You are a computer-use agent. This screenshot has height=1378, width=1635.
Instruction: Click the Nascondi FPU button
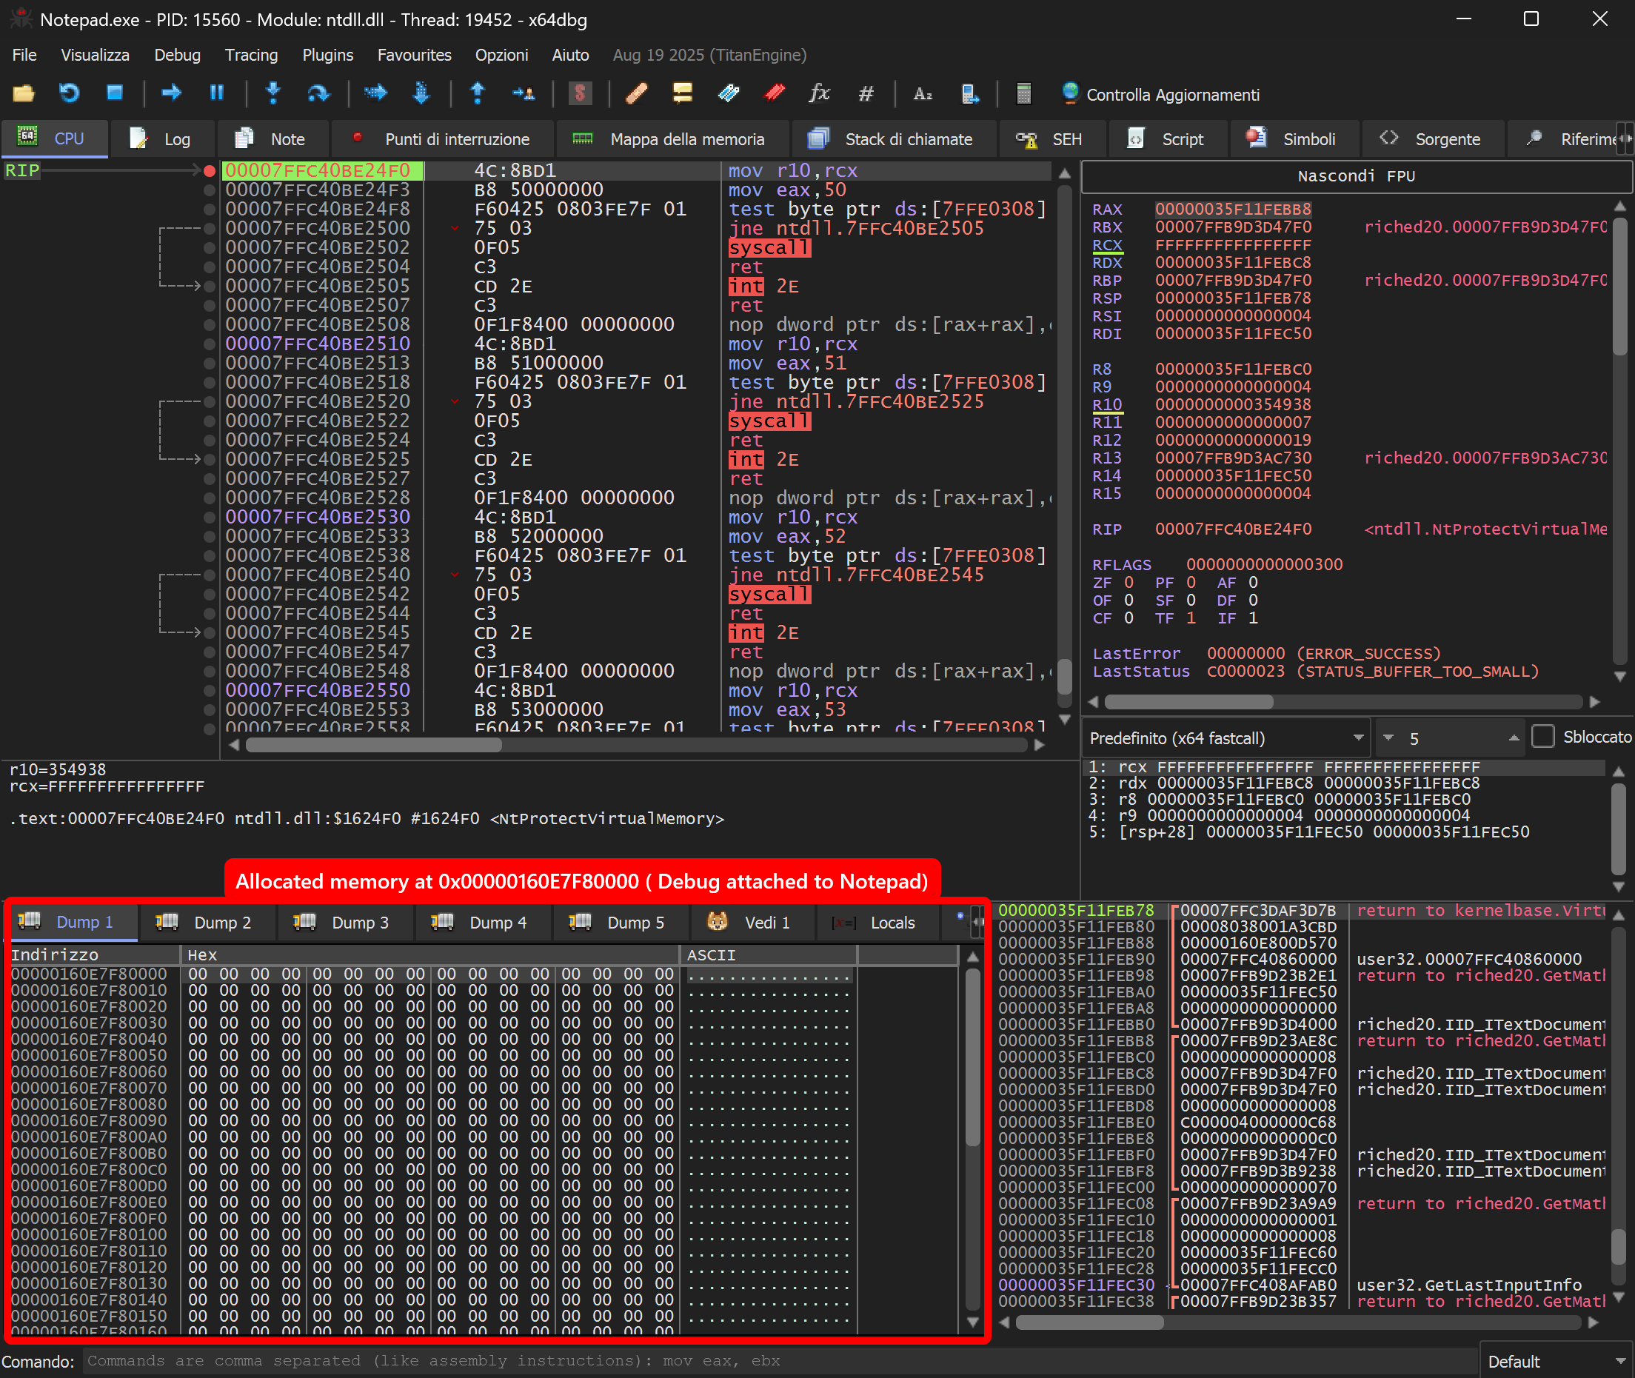tap(1356, 175)
